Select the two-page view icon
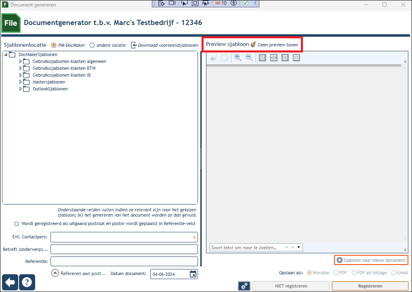Screen dimensions: 412x292 (x=296, y=57)
